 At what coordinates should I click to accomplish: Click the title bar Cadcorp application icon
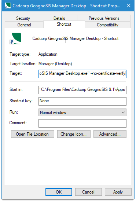tap(7, 5)
